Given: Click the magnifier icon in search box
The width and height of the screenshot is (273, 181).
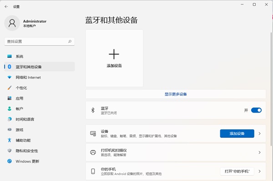Looking at the screenshot, I should coord(70,41).
